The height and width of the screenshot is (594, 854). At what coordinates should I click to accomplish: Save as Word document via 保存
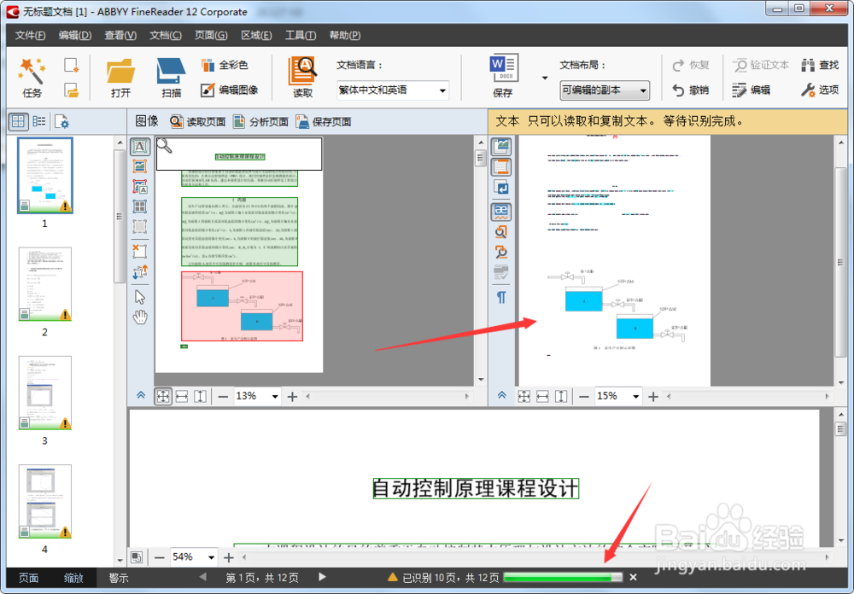coord(503,76)
